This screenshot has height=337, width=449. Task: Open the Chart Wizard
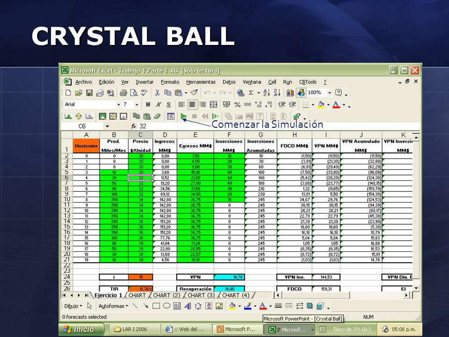point(290,93)
